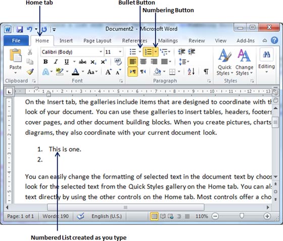283x241 pixels.
Task: Click the zoom slider handle
Action: point(242,216)
